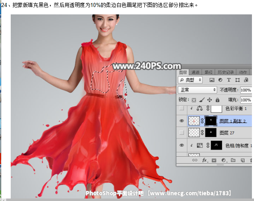Screen dimensions: 254x201
Task: Select the 图层 27 layer thumbnail
Action: click(x=194, y=132)
